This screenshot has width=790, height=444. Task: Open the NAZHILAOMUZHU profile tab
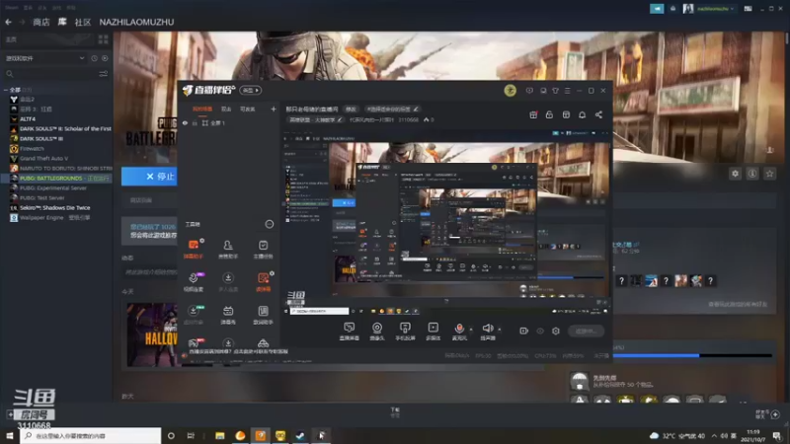pos(136,22)
